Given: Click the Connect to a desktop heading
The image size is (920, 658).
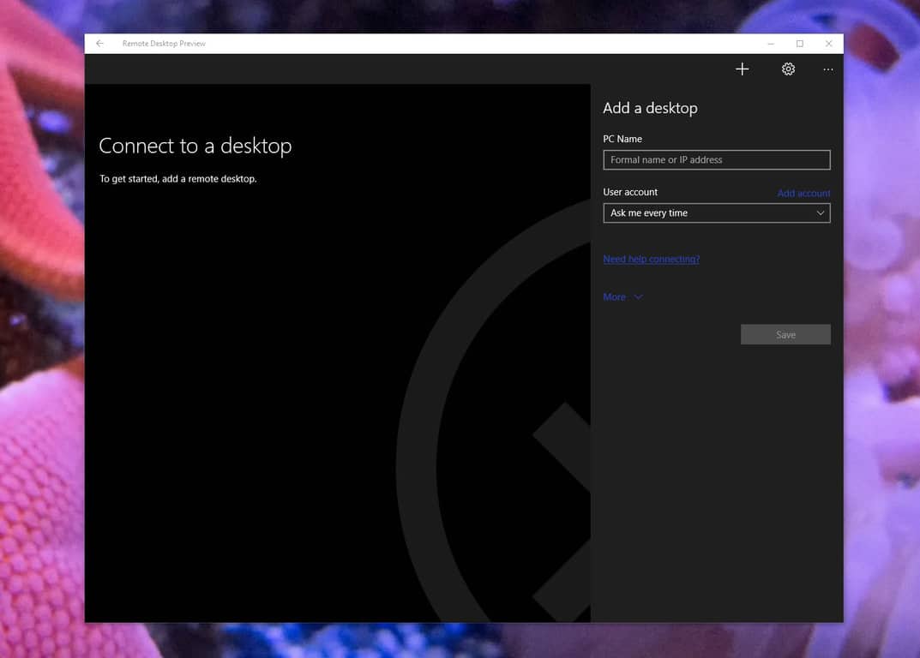Looking at the screenshot, I should 195,146.
